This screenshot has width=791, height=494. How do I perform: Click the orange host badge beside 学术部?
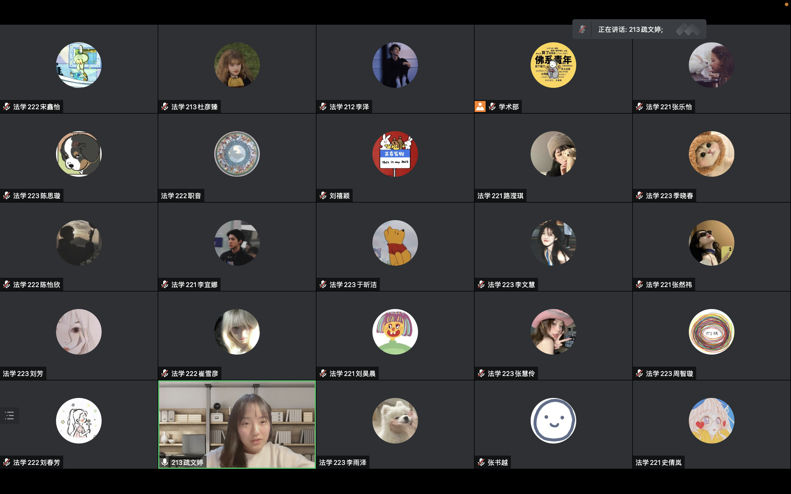click(480, 106)
